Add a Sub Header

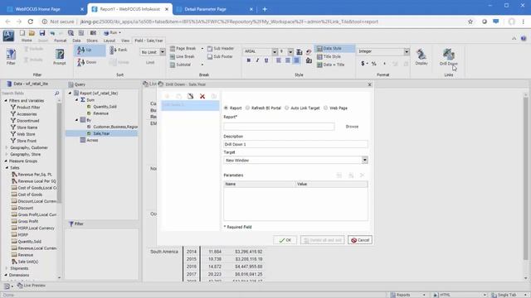coord(221,48)
